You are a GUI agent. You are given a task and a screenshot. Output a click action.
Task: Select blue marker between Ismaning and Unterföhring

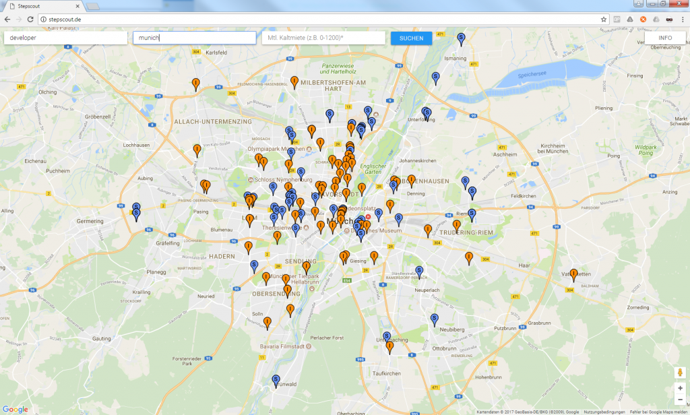[x=435, y=78]
